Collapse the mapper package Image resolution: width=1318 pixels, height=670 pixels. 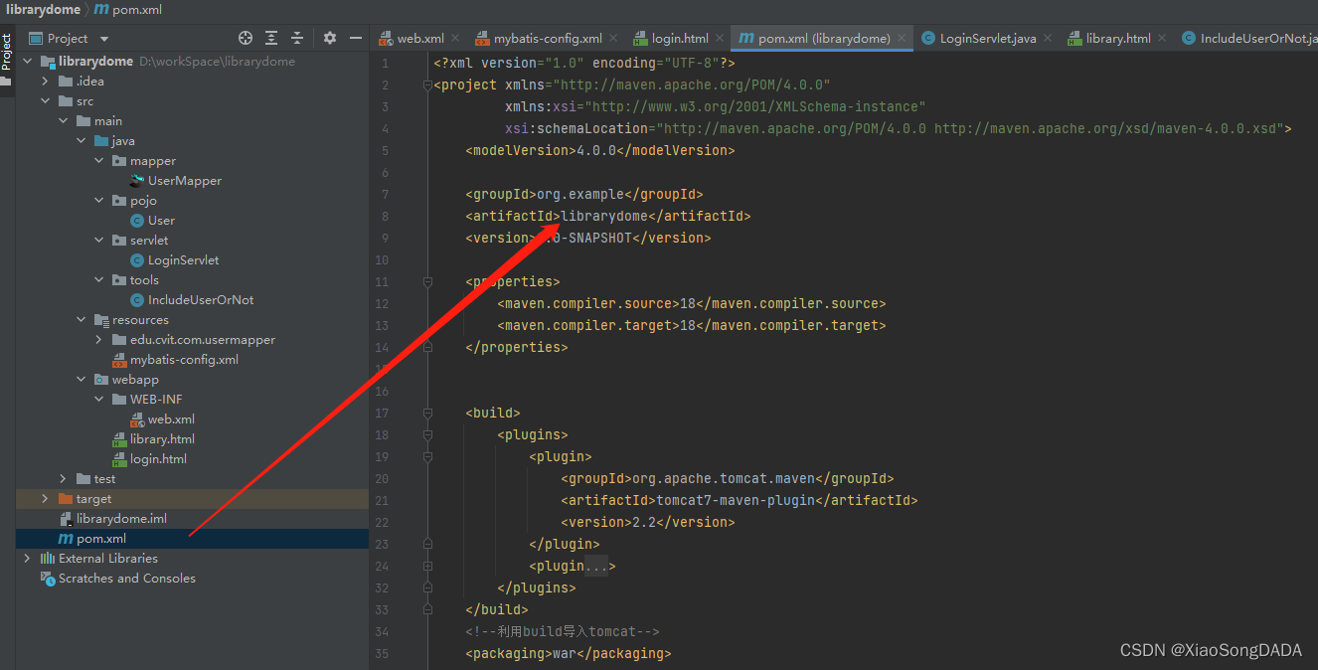coord(99,161)
